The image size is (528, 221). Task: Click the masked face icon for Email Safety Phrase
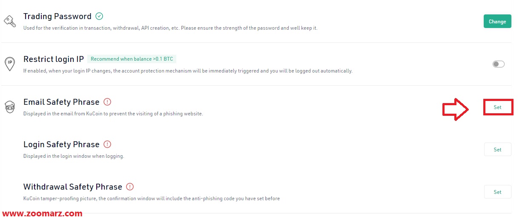(9, 107)
